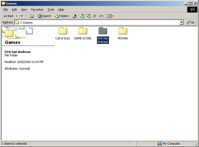Click the Undo toolbar icon

[x=101, y=16]
